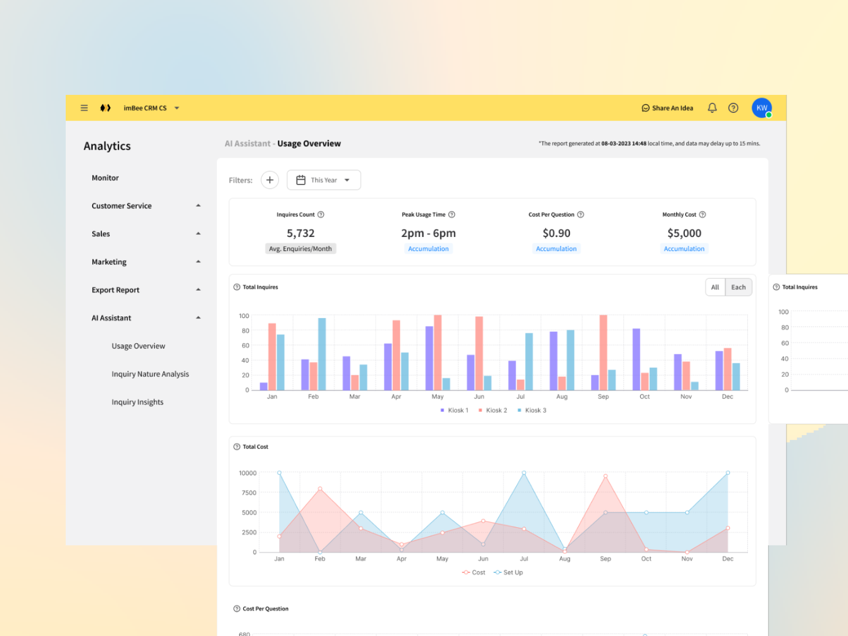This screenshot has height=636, width=848.
Task: Collapse the Customer Service section
Action: pyautogui.click(x=198, y=206)
